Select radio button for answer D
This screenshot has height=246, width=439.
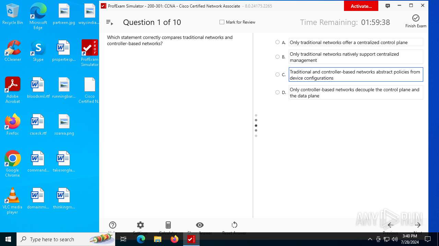tap(277, 92)
